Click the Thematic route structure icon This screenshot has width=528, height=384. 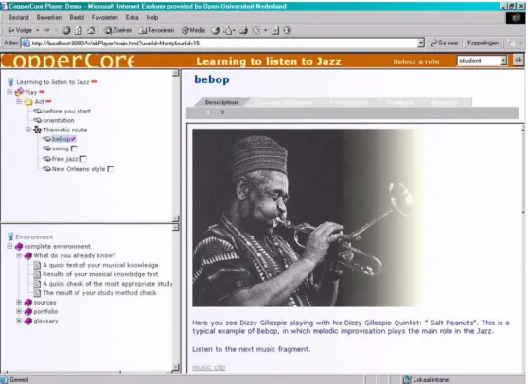pyautogui.click(x=38, y=130)
